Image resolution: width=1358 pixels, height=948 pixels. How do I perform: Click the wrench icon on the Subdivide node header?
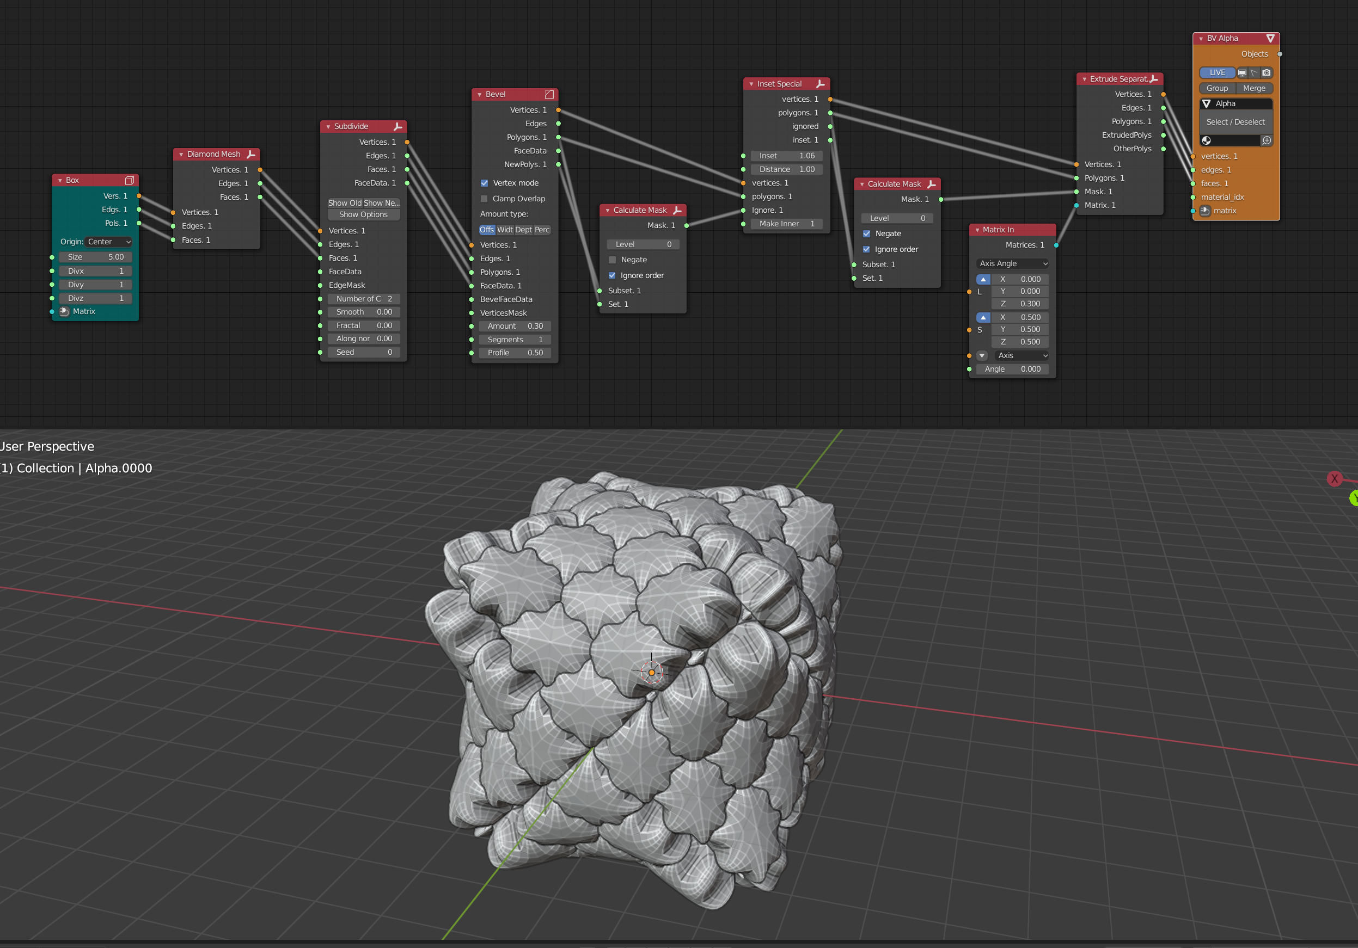coord(399,126)
